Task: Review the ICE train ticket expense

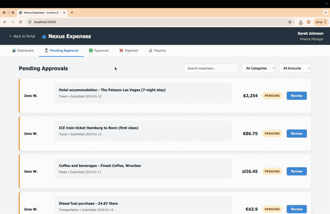Action: [x=296, y=133]
